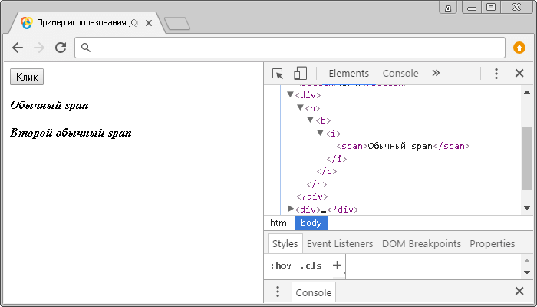Activate the inspect element picker tool
This screenshot has width=537, height=307.
tap(278, 74)
